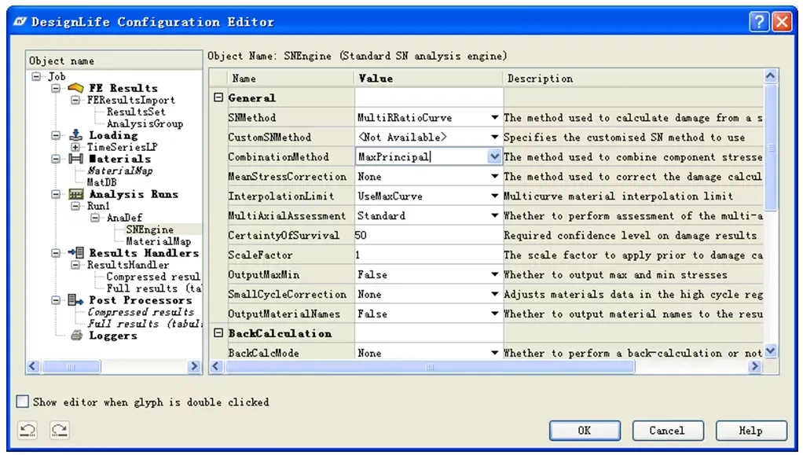This screenshot has width=803, height=455.
Task: Click tree panel horizontal scroll left arrow
Action: coord(33,366)
